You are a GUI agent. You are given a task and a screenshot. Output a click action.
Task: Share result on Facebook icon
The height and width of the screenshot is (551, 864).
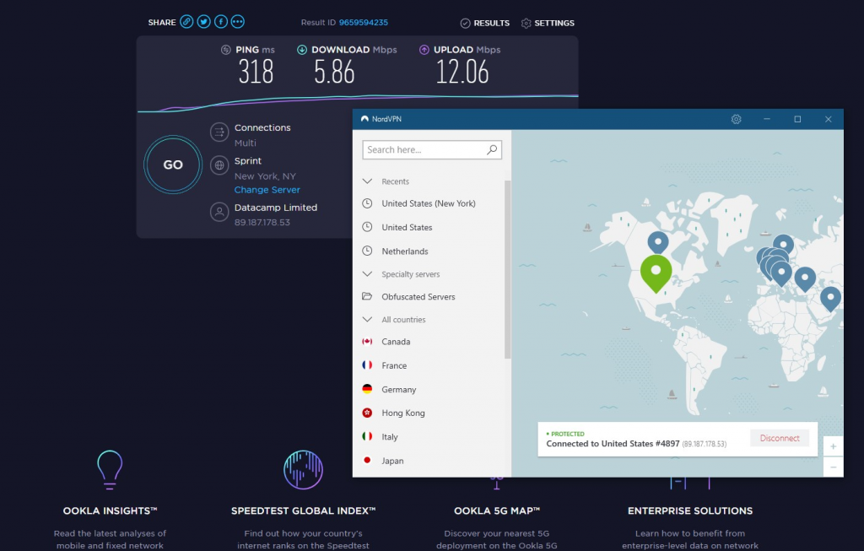221,22
